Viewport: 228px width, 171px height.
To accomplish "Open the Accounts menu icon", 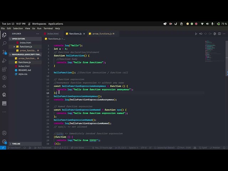I will 4,133.
